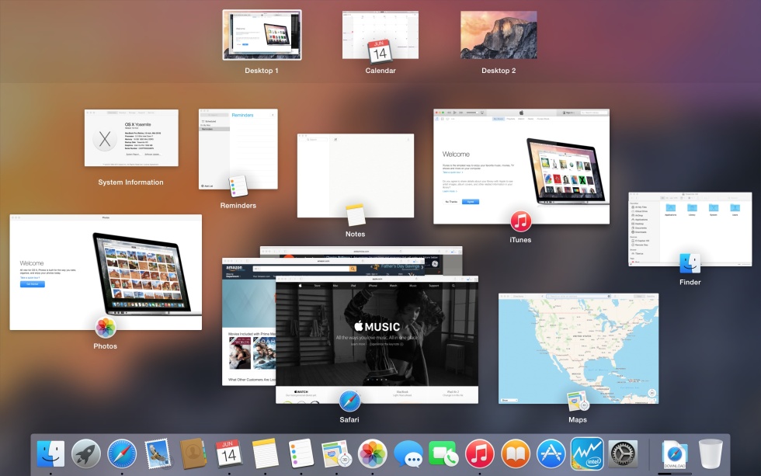Open System folder in Finder window
The height and width of the screenshot is (476, 761).
(714, 210)
